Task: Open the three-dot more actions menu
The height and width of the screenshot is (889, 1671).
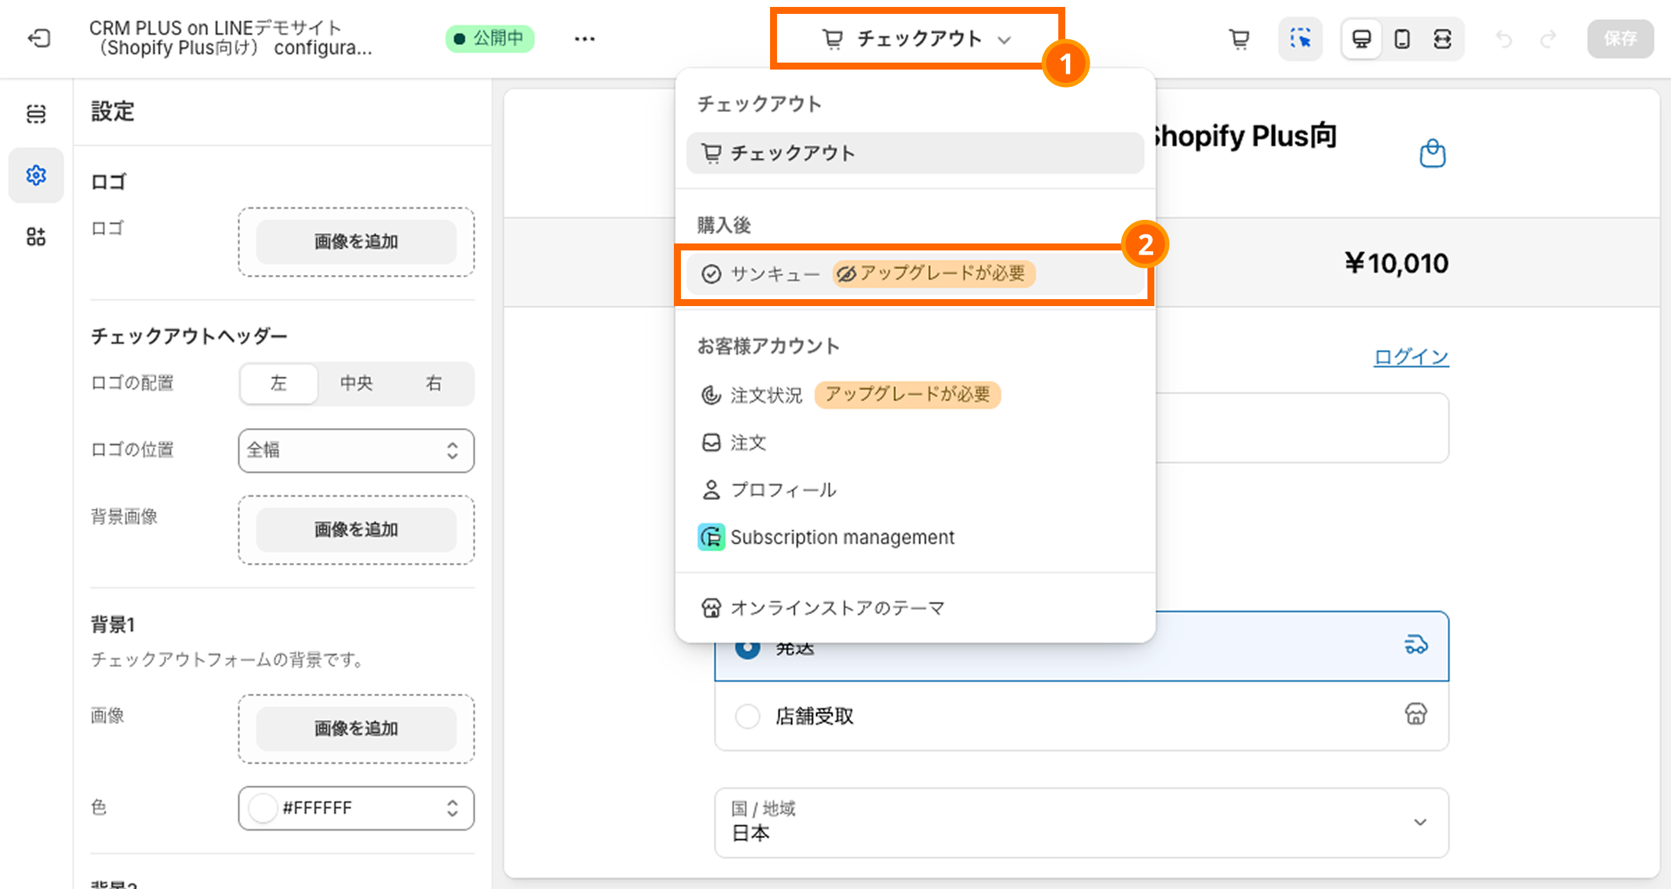Action: point(584,39)
